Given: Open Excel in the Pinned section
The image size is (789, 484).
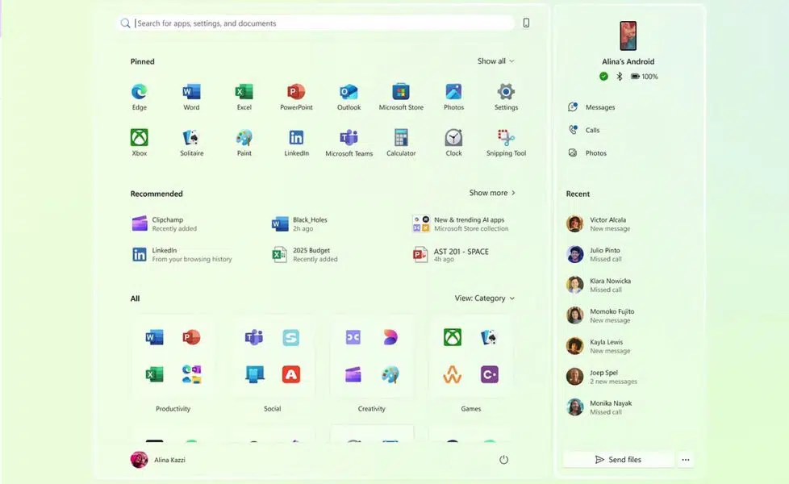Looking at the screenshot, I should 244,97.
